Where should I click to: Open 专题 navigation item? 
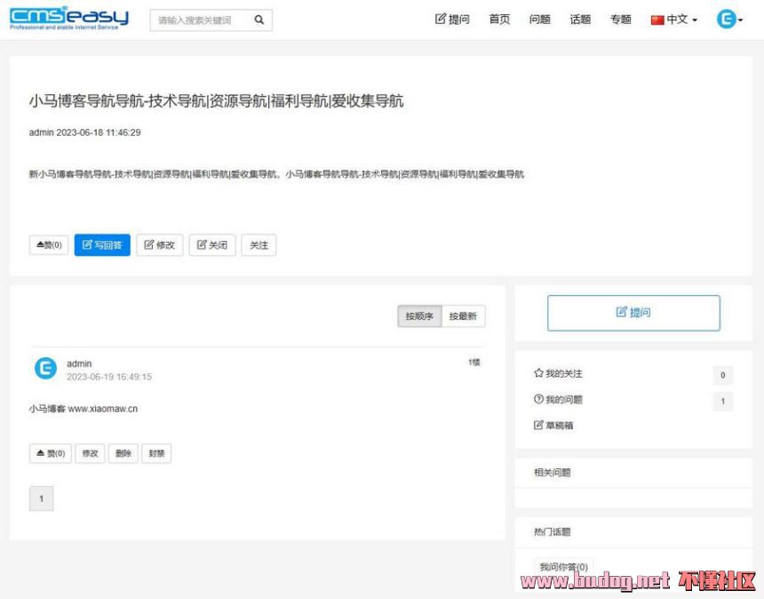[x=621, y=20]
